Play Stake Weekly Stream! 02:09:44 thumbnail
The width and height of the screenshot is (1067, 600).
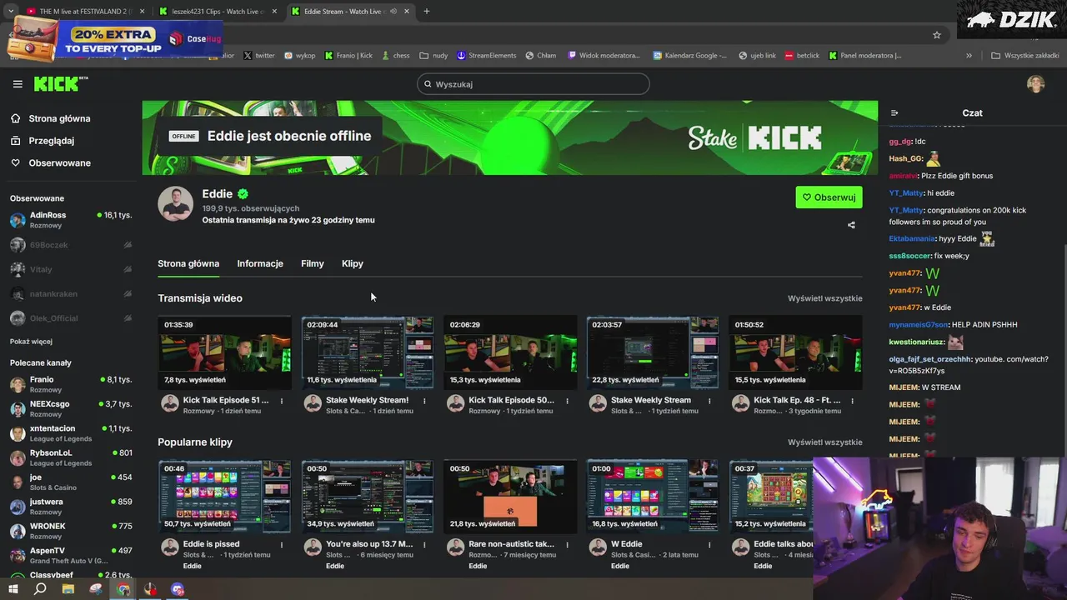(x=367, y=352)
